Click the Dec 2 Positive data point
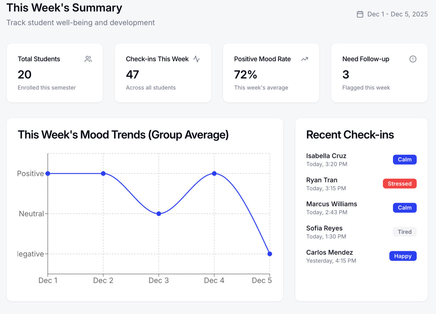 click(103, 174)
